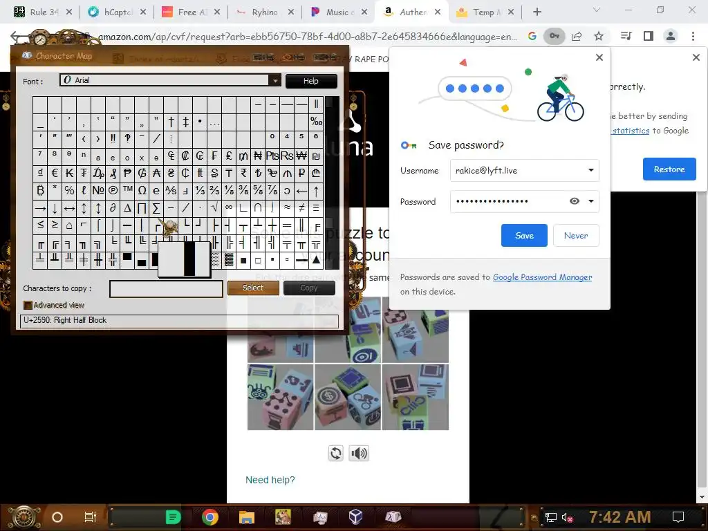This screenshot has height=531, width=708.
Task: Expand the Username dropdown arrow
Action: point(591,170)
